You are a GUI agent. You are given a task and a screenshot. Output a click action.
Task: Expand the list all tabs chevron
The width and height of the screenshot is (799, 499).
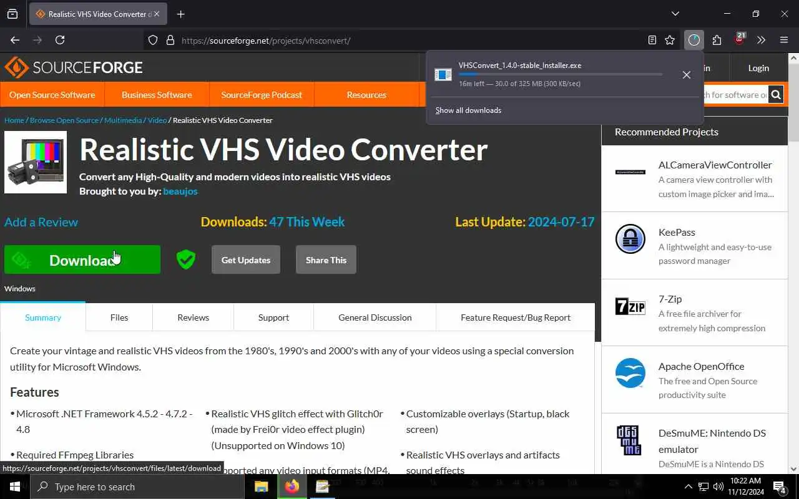675,14
